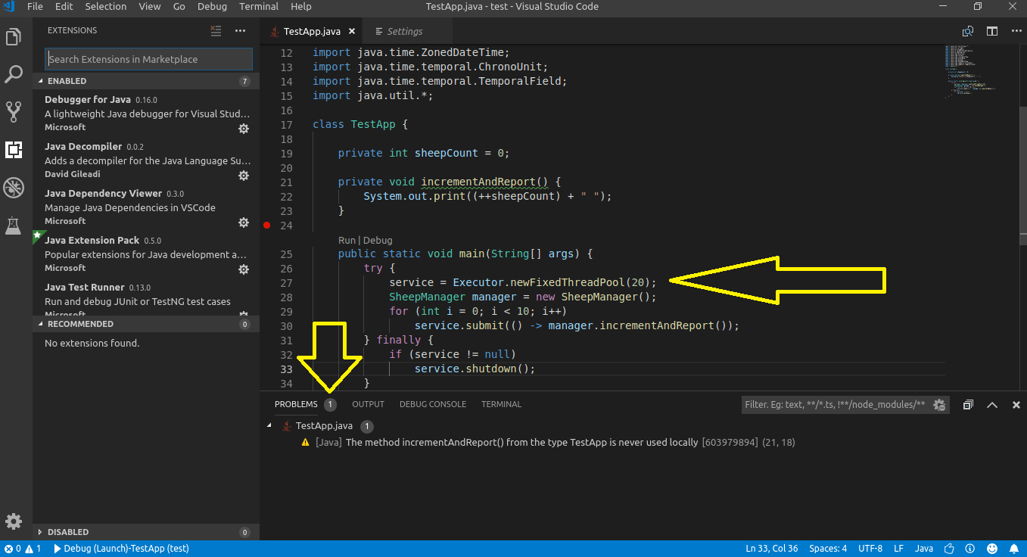Toggle the Problems filter exclude-files icon

point(939,405)
